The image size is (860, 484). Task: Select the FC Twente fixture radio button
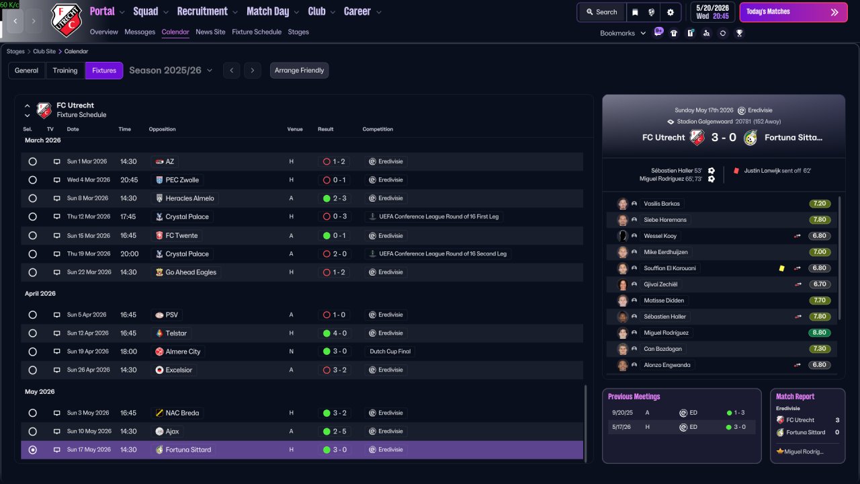(32, 236)
